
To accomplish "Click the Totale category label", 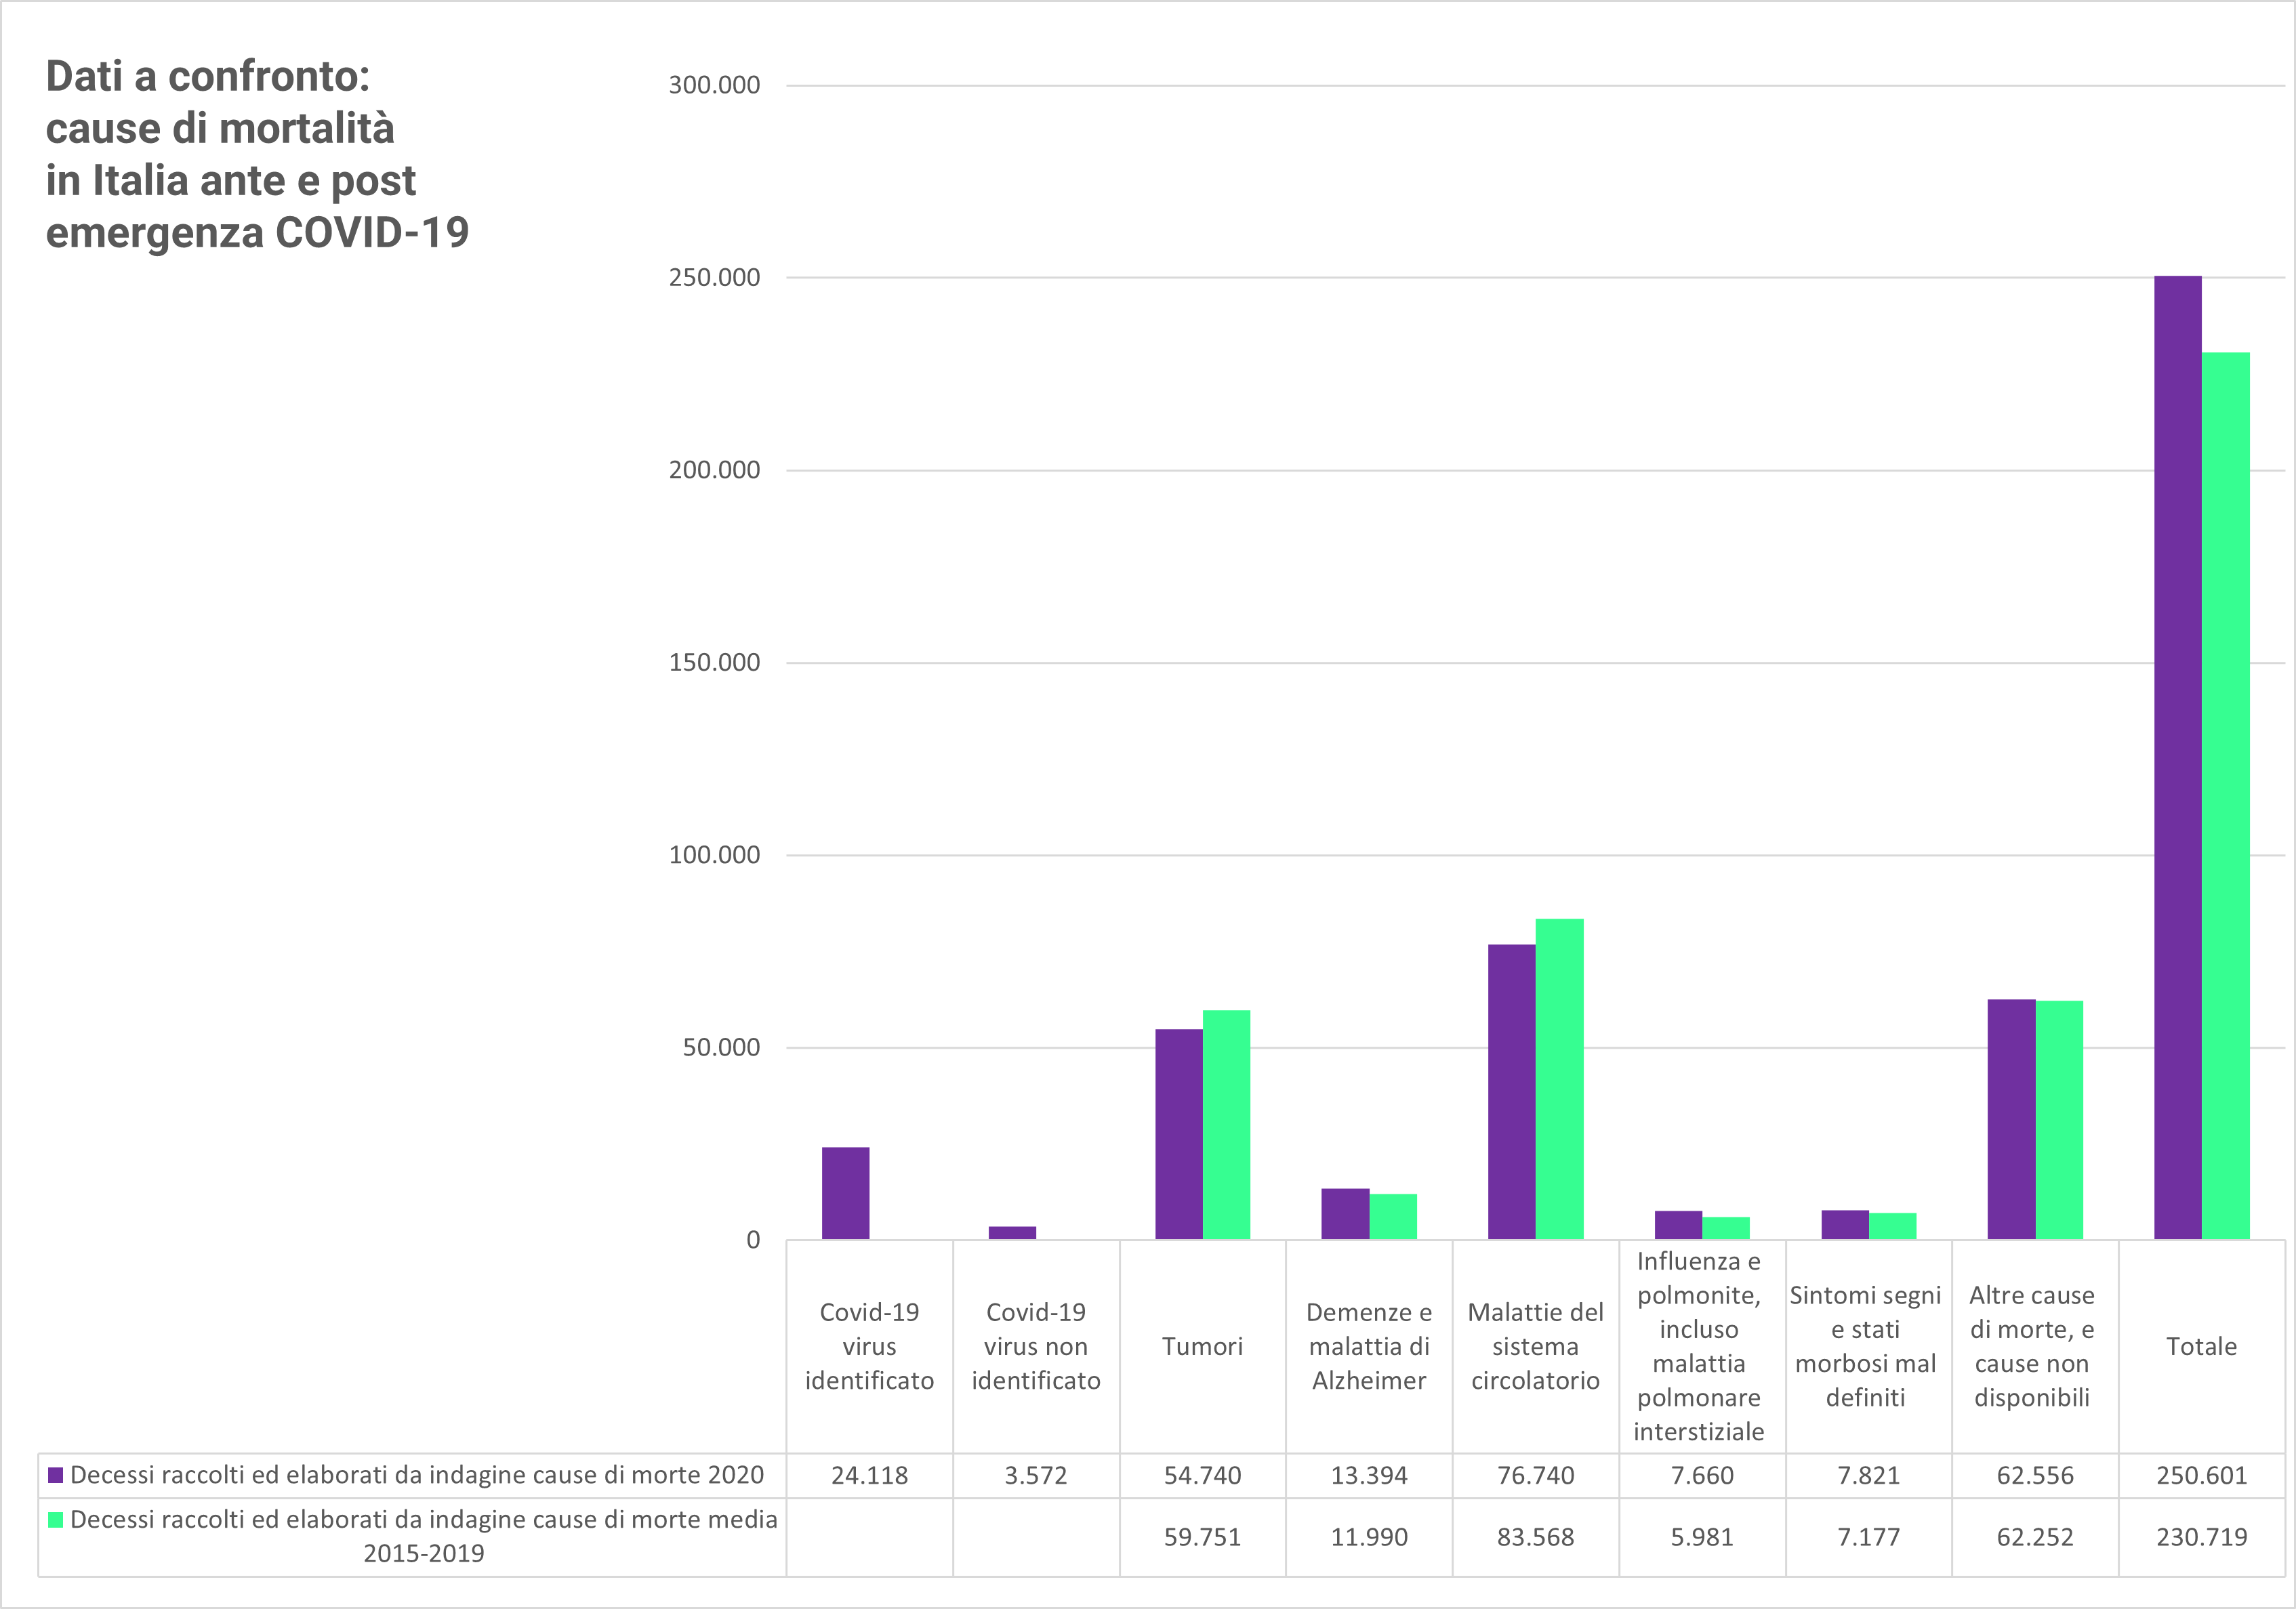I will coord(2201,1346).
